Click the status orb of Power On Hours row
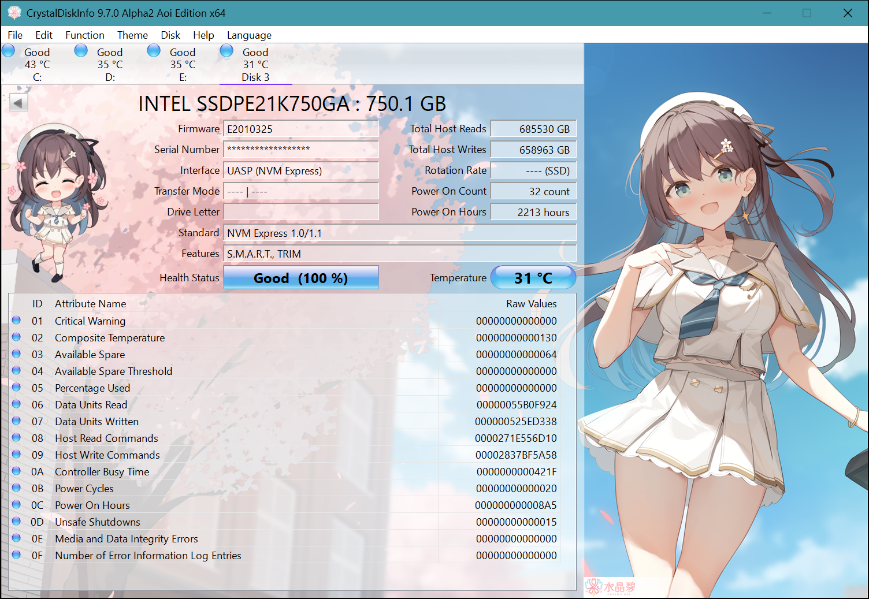 coord(16,504)
